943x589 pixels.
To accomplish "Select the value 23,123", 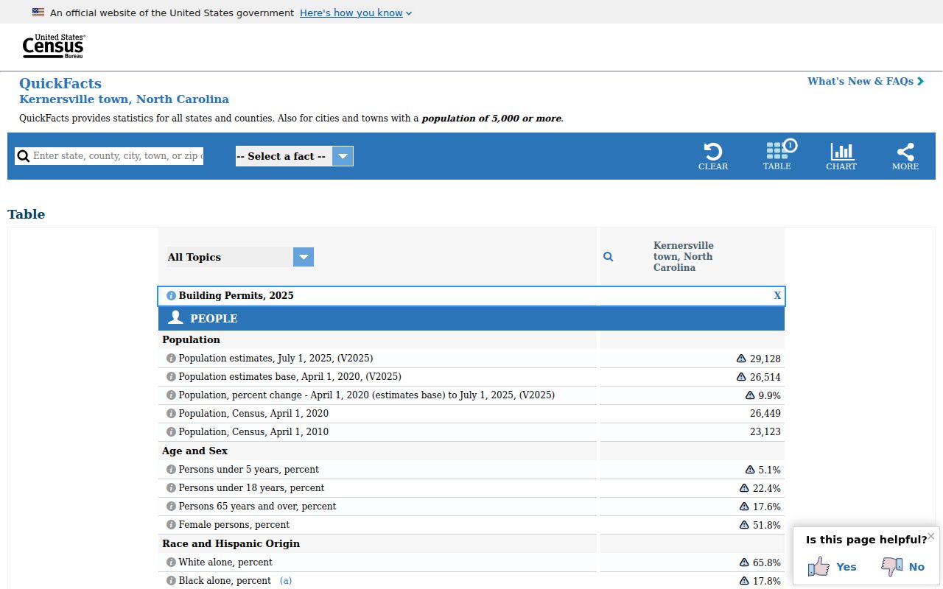I will (x=765, y=432).
